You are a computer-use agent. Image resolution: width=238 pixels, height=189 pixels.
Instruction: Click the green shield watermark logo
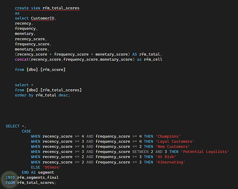pos(9,179)
